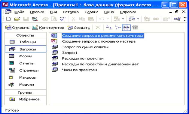Click the Paste clipboard icon

click(91, 19)
